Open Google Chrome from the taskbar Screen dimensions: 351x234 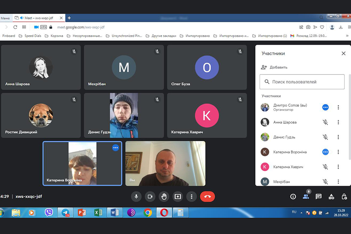click(x=147, y=213)
